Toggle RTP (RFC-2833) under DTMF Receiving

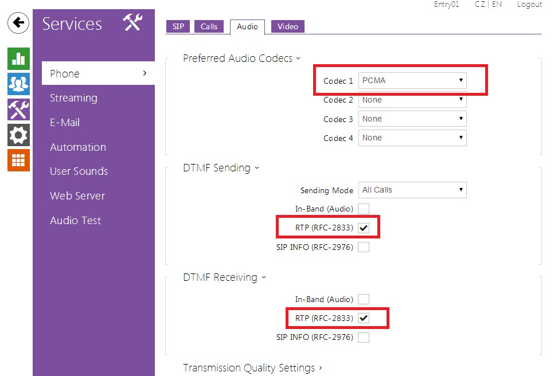click(x=364, y=318)
